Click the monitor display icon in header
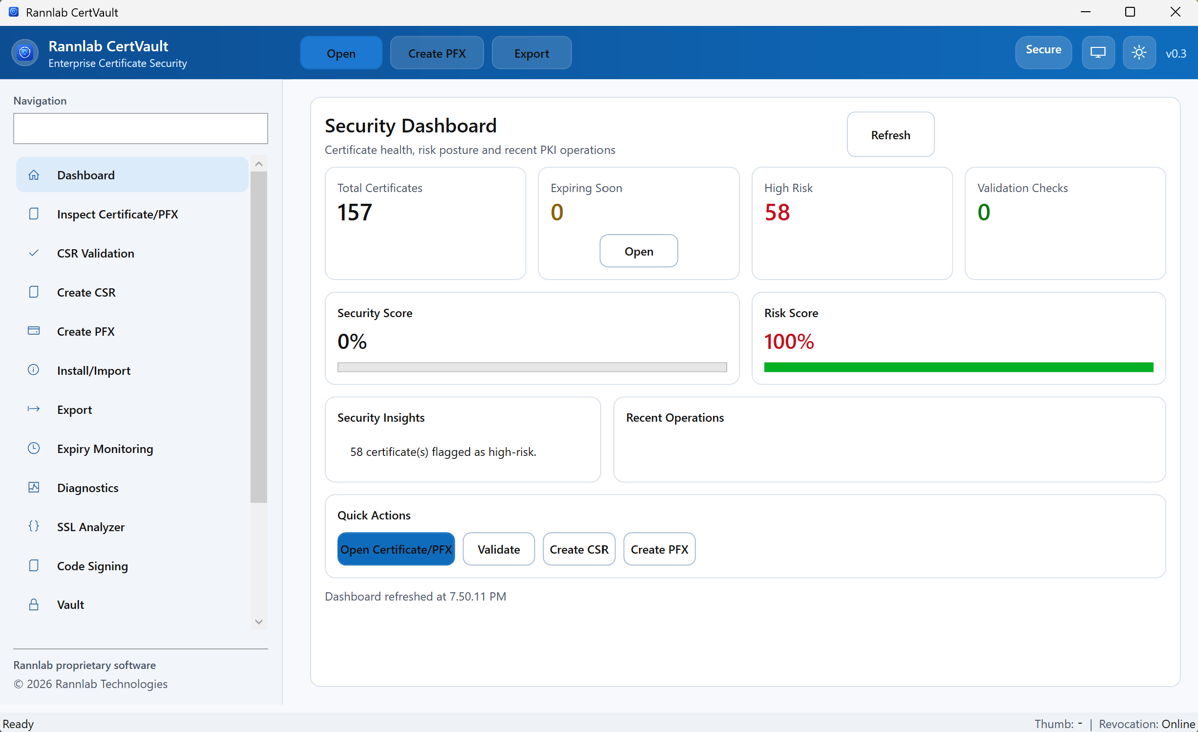 [1098, 53]
